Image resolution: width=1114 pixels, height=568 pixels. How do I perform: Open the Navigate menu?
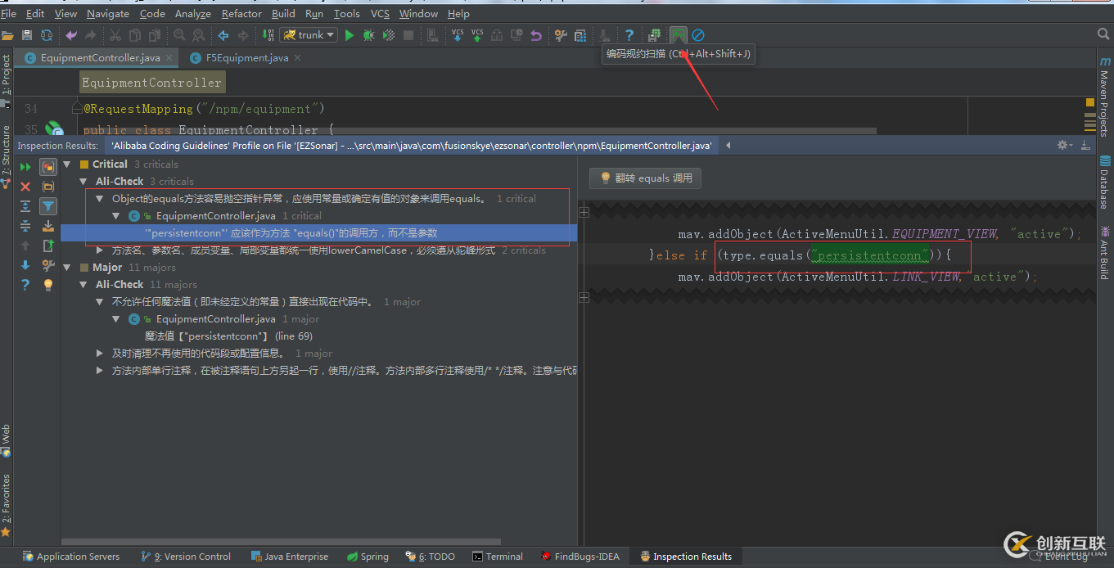click(108, 14)
